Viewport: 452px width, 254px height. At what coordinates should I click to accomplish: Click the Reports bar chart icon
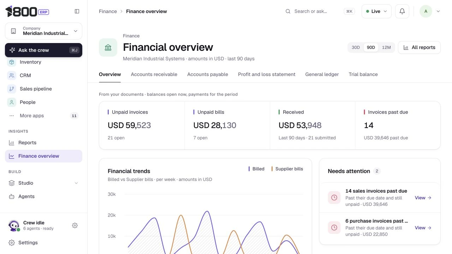click(x=12, y=143)
